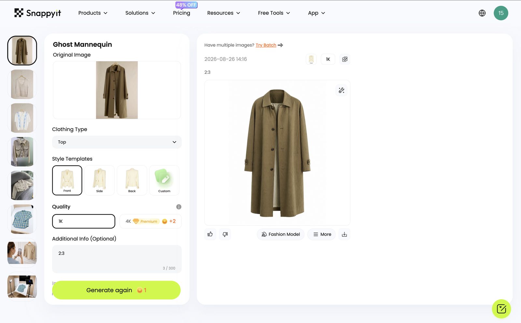This screenshot has width=521, height=323.
Task: Open the Clothing Type dropdown
Action: (117, 142)
